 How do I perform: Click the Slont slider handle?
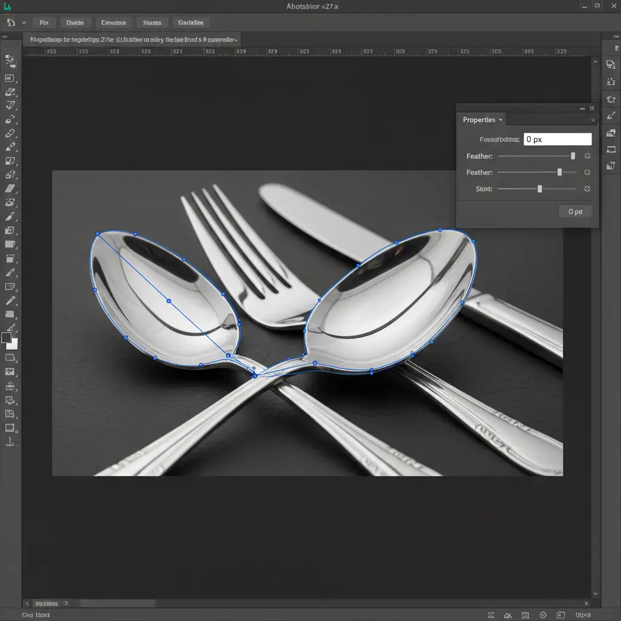540,189
